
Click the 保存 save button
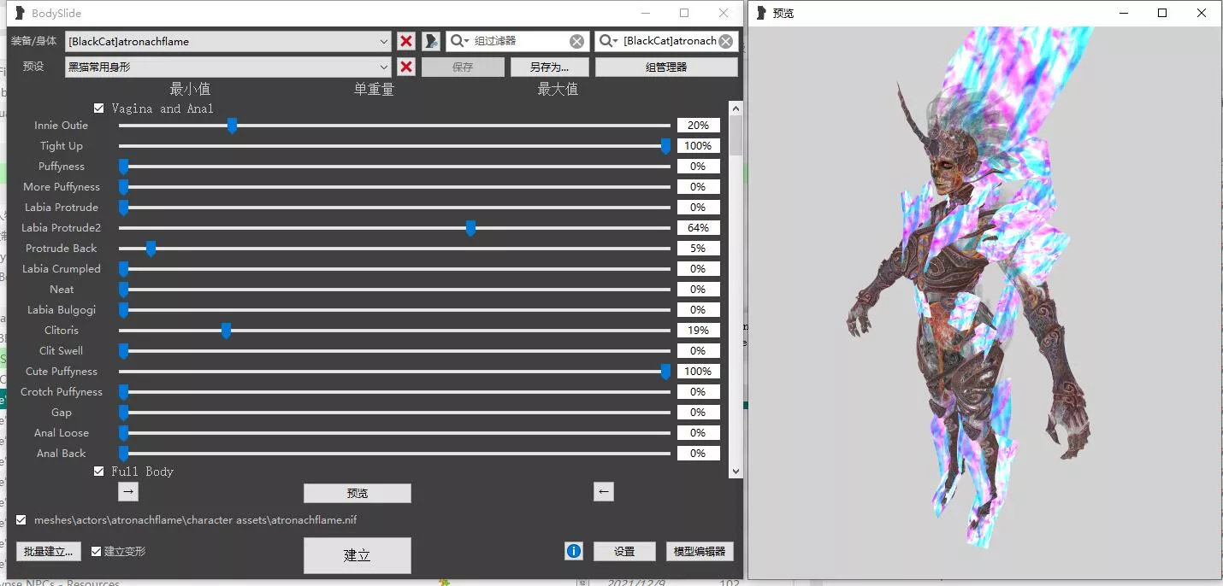tap(463, 67)
